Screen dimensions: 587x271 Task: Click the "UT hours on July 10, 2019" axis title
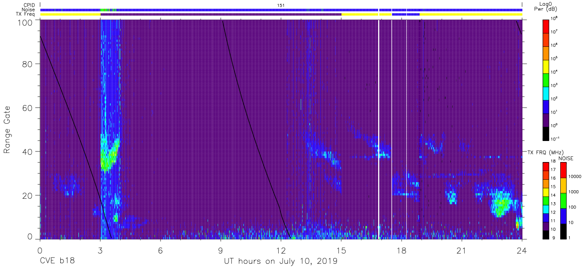click(281, 261)
